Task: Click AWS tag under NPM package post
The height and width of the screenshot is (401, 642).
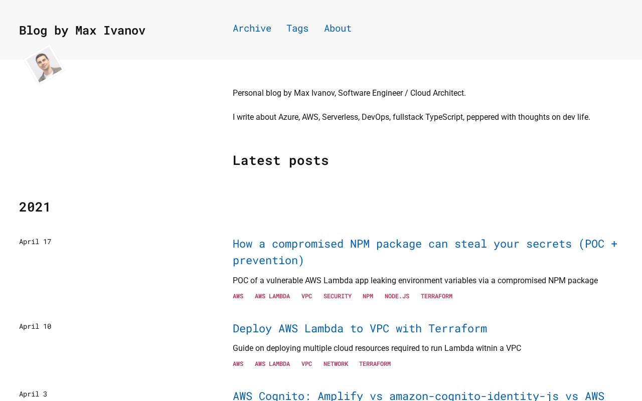Action: (238, 296)
